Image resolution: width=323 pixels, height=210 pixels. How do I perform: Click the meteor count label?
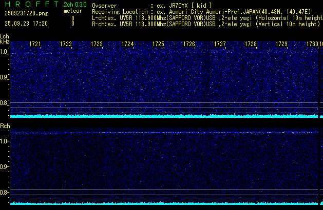tap(72, 11)
